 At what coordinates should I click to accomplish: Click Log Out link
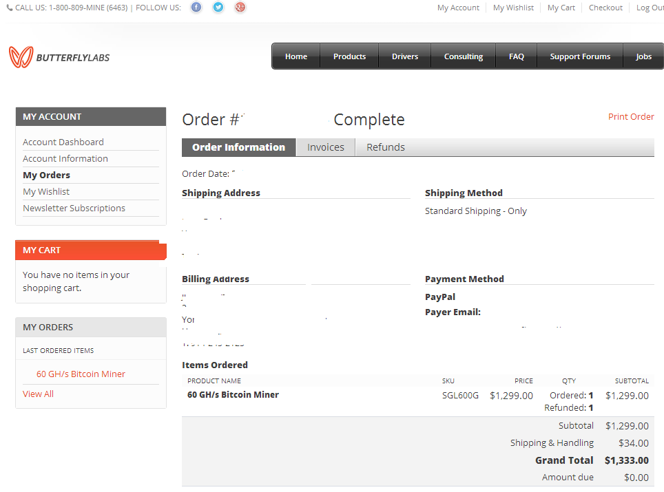(650, 8)
